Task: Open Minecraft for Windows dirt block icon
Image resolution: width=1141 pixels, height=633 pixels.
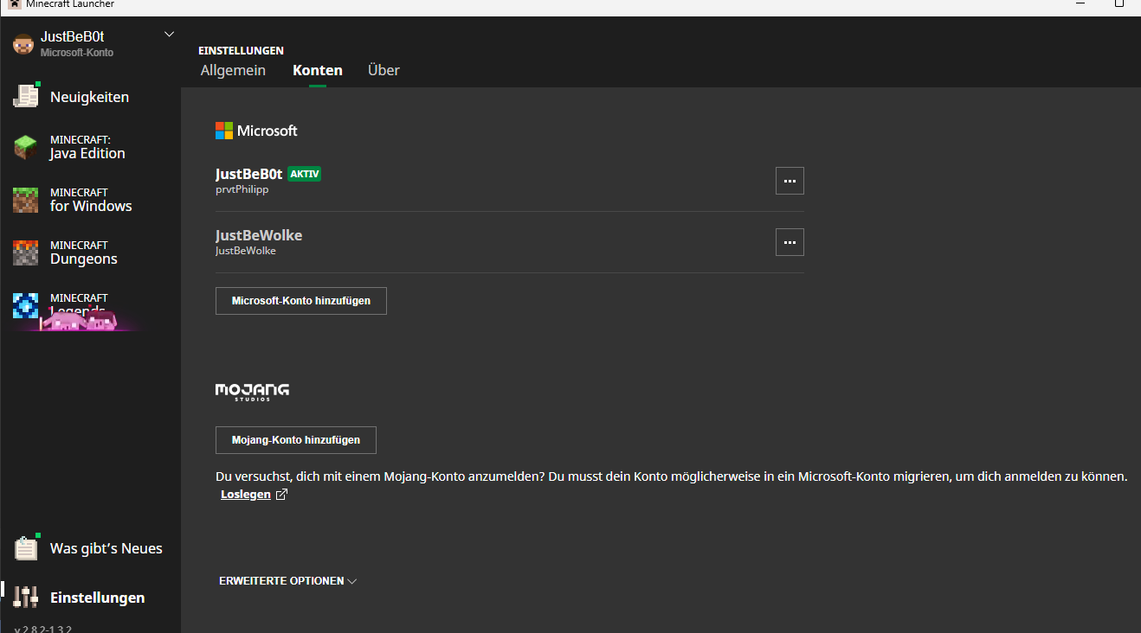Action: click(26, 200)
